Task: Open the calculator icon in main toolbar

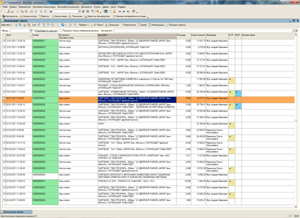Action: [106, 11]
